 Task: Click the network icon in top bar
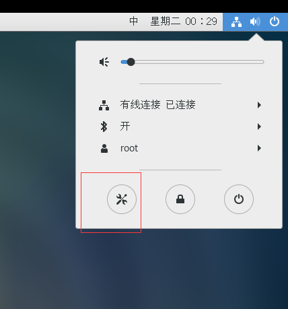point(236,22)
